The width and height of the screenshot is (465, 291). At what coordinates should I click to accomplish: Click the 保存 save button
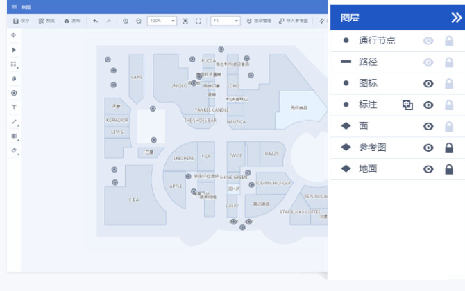pyautogui.click(x=22, y=21)
